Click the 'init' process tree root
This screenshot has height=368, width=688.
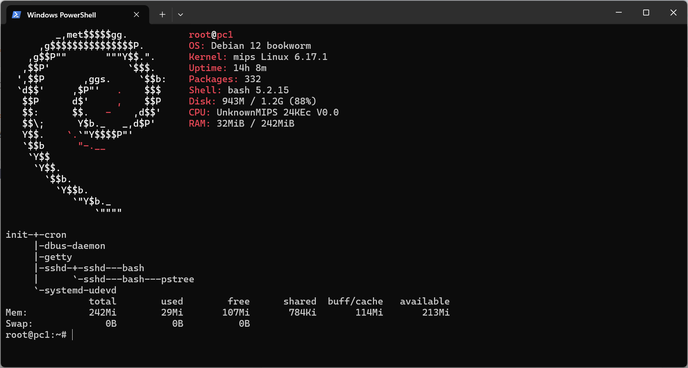(x=17, y=235)
